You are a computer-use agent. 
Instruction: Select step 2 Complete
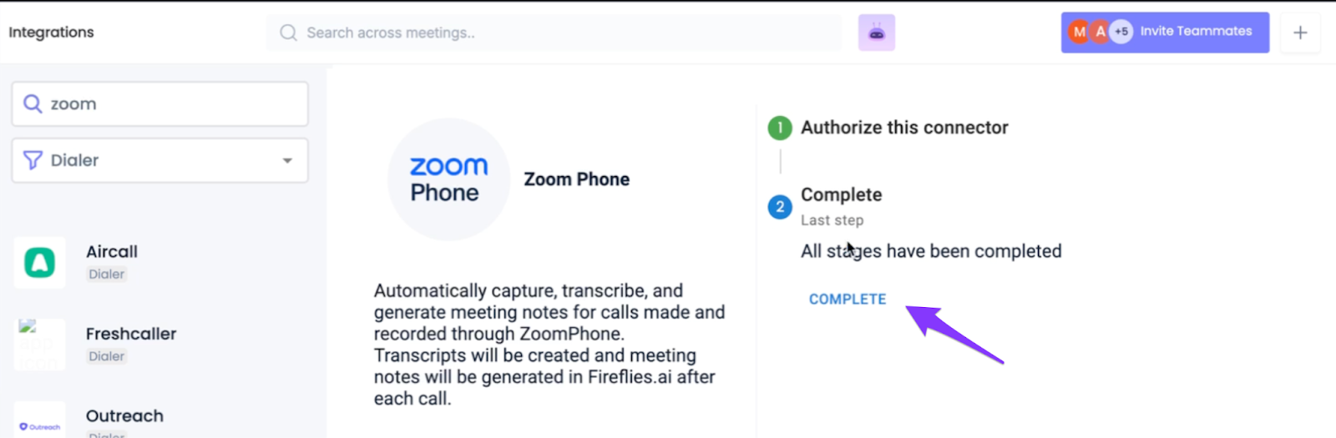pyautogui.click(x=841, y=195)
